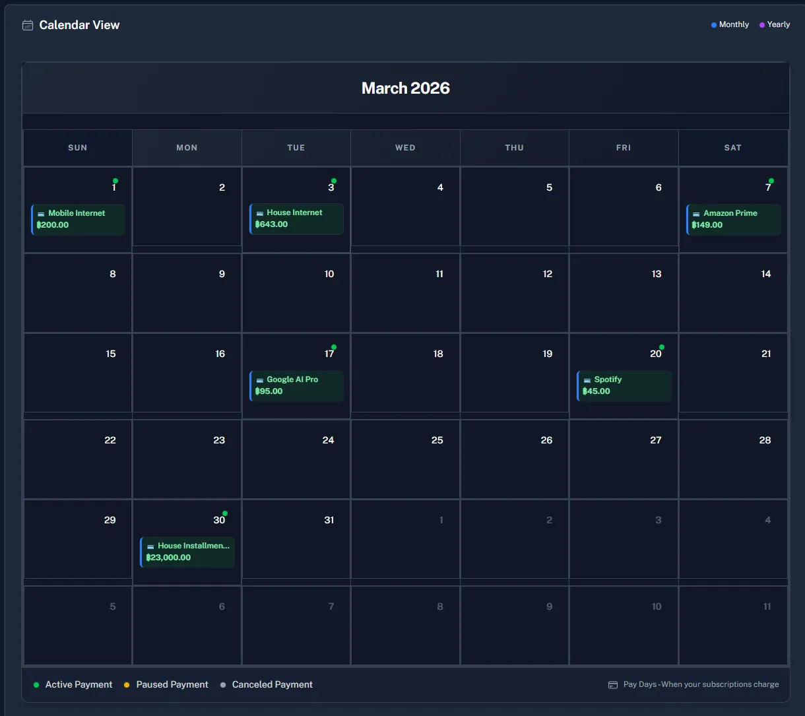Click the card icon on Amazon Prime entry

[x=696, y=214]
